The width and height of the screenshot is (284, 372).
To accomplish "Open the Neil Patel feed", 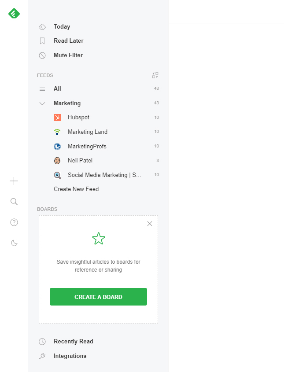I will 80,161.
